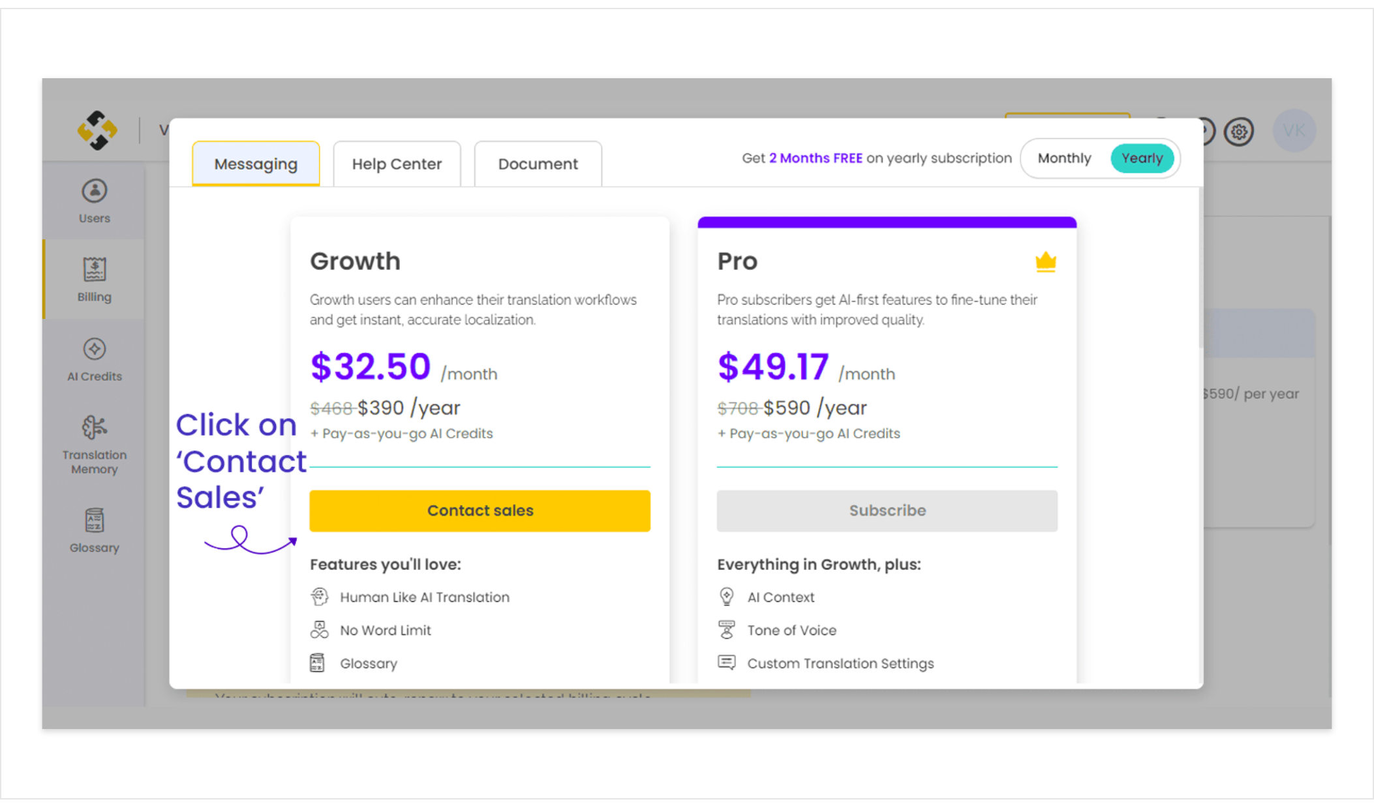The height and width of the screenshot is (806, 1374).
Task: Open the VK user avatar
Action: coord(1294,131)
